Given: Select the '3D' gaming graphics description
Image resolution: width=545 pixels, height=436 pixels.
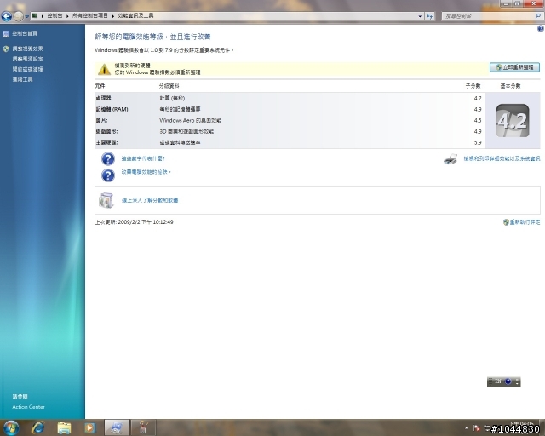Looking at the screenshot, I should (186, 131).
